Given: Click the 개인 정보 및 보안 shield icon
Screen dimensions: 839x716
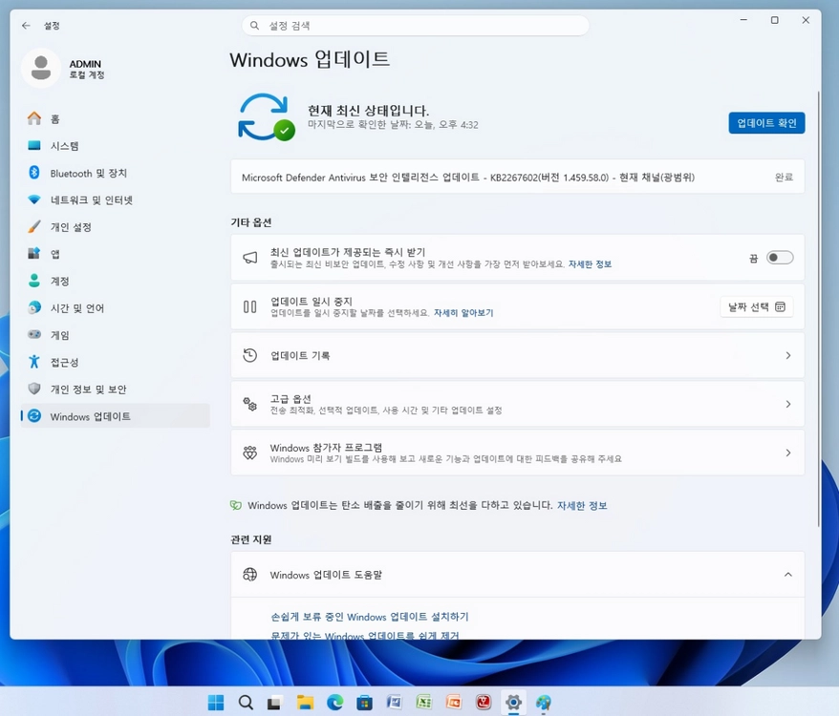Looking at the screenshot, I should [34, 389].
